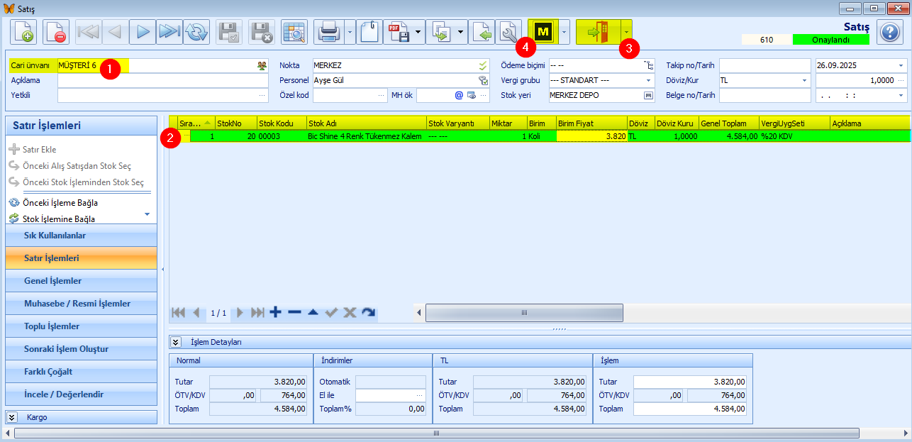Go to the next record with play arrow
Screen dimensions: 912x442
click(x=143, y=33)
